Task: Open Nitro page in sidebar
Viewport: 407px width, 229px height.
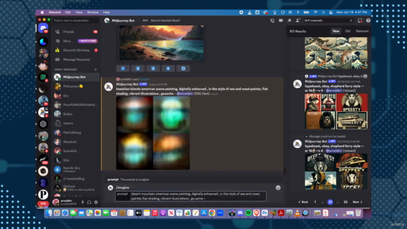Action: click(x=76, y=41)
